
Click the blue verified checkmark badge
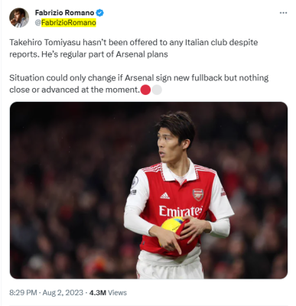tap(99, 13)
